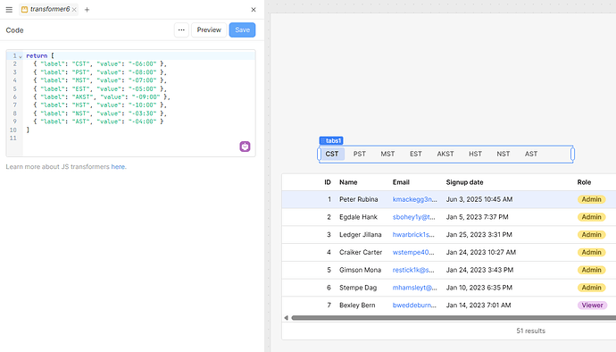Add a new code tab
616x352 pixels.
tap(87, 10)
